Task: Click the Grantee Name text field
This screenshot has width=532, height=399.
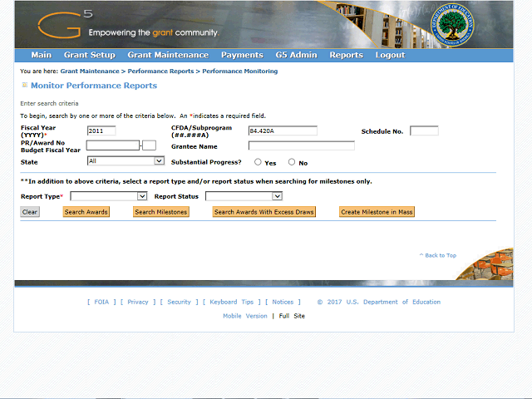Action: tap(302, 146)
